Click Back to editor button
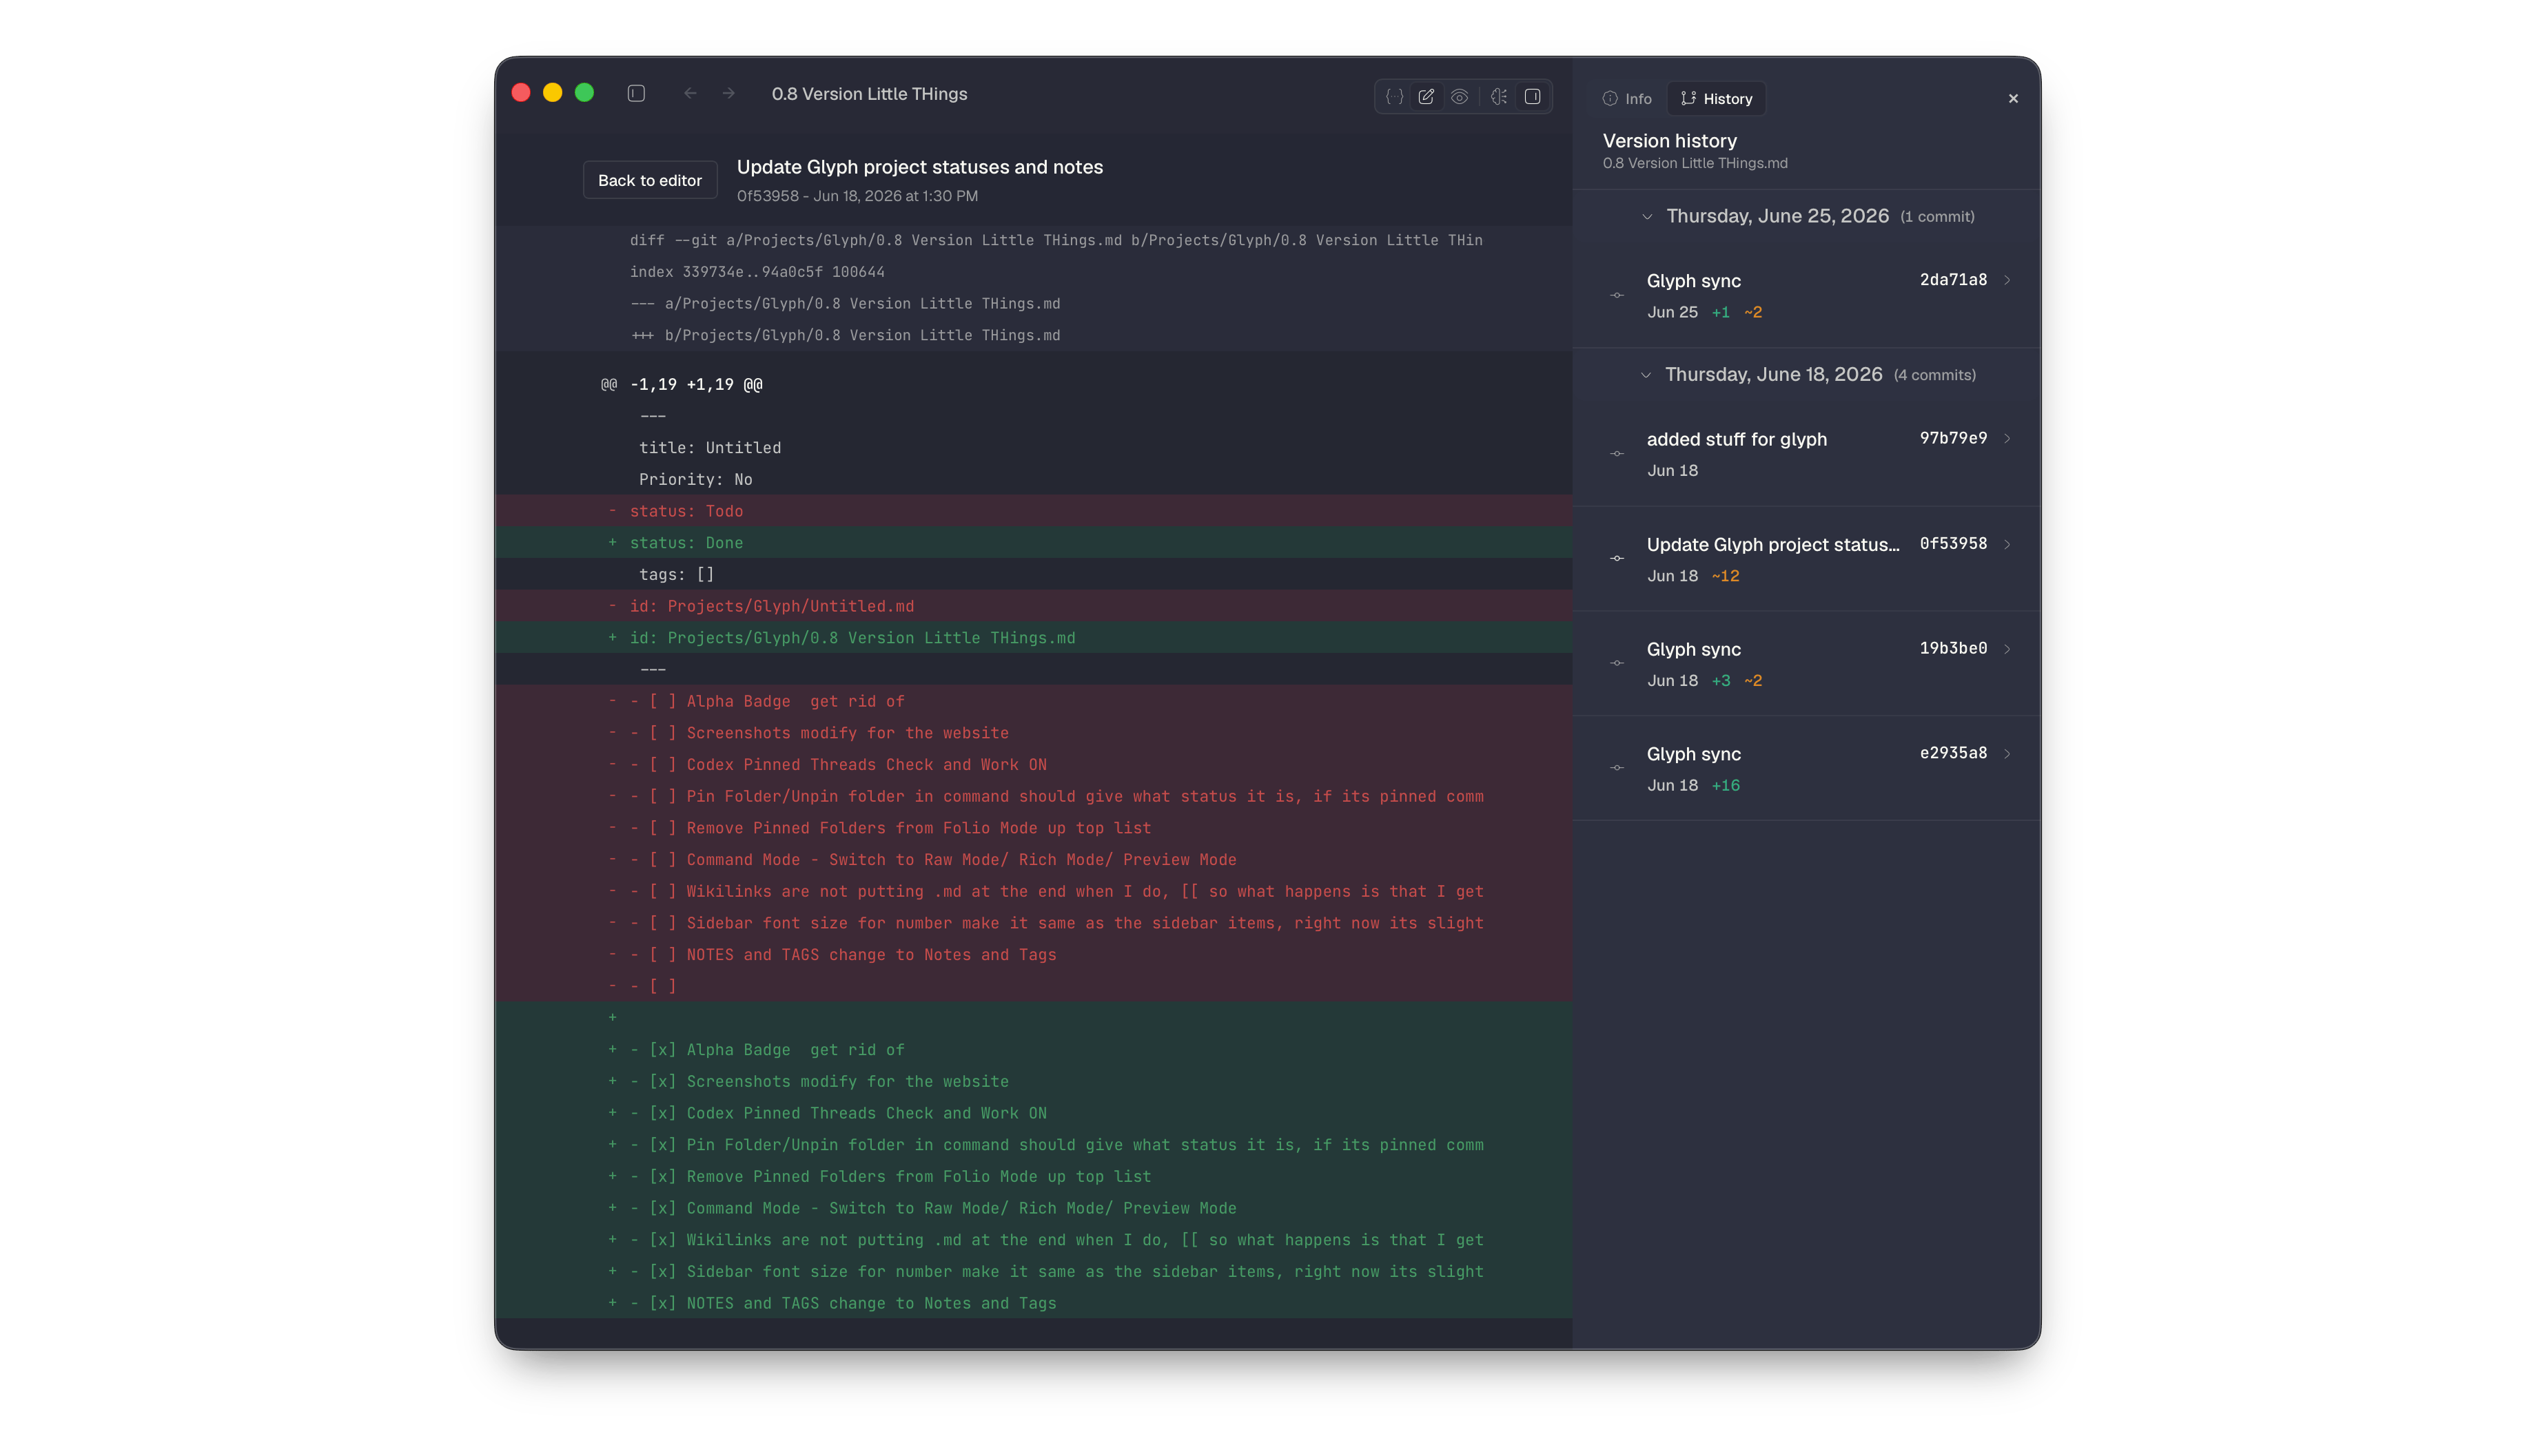 tap(651, 180)
